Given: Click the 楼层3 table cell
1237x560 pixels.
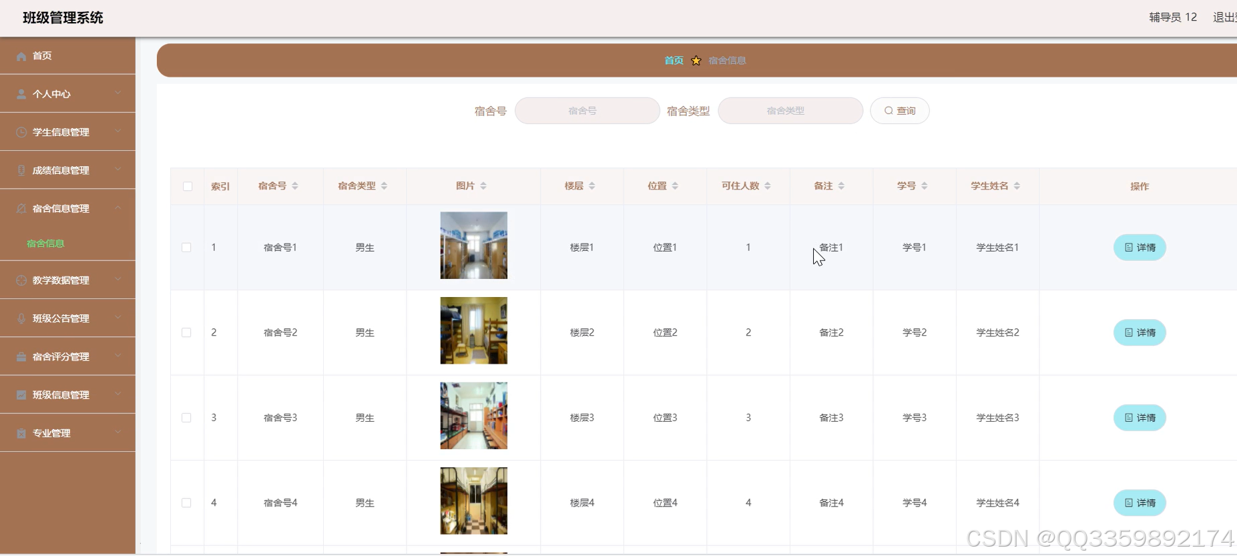Looking at the screenshot, I should pyautogui.click(x=582, y=418).
